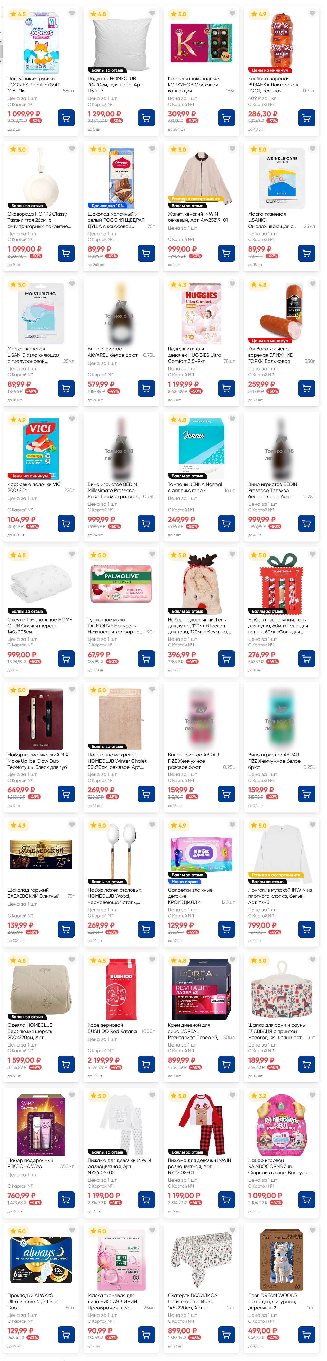327x1361 pixels.
Task: Add ALWAYS Ultra Secure pads to cart
Action: coord(66,1335)
